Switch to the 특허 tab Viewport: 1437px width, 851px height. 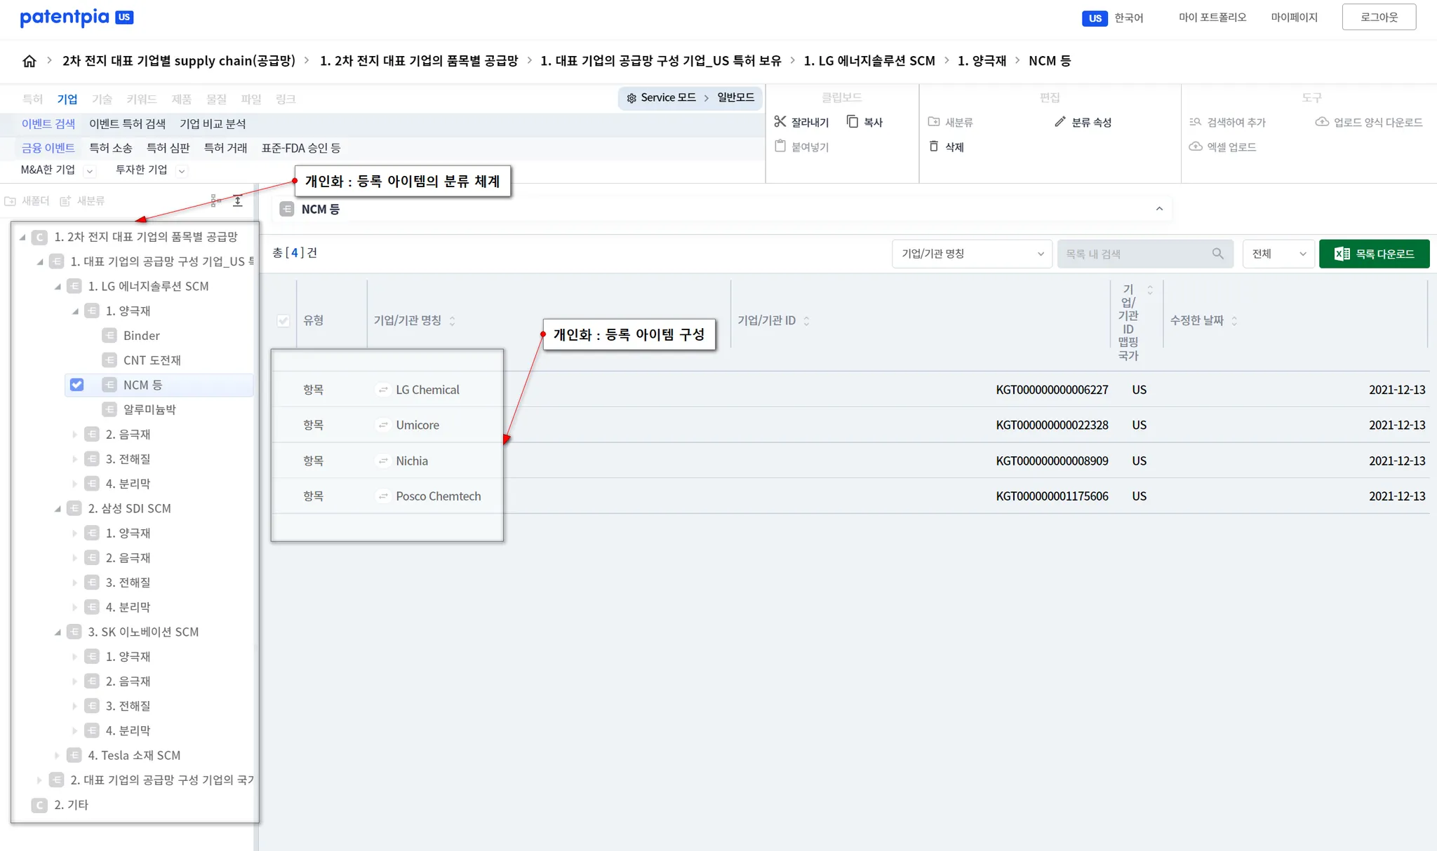[x=32, y=99]
